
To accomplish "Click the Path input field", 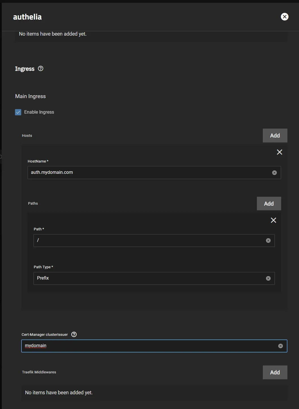I will pyautogui.click(x=147, y=241).
